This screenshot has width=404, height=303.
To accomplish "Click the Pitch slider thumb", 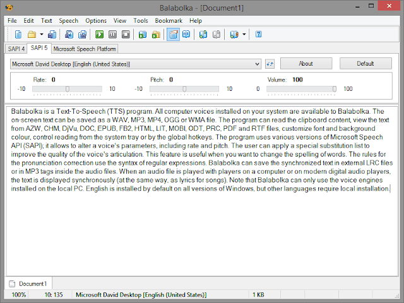I will click(x=184, y=89).
